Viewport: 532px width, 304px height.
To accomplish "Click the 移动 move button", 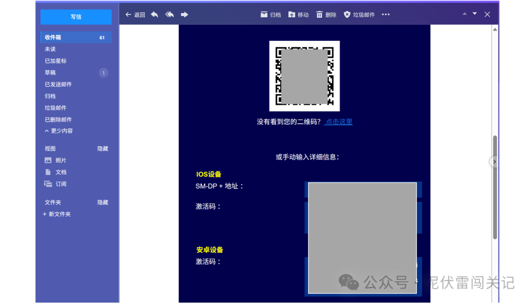I will pyautogui.click(x=299, y=15).
